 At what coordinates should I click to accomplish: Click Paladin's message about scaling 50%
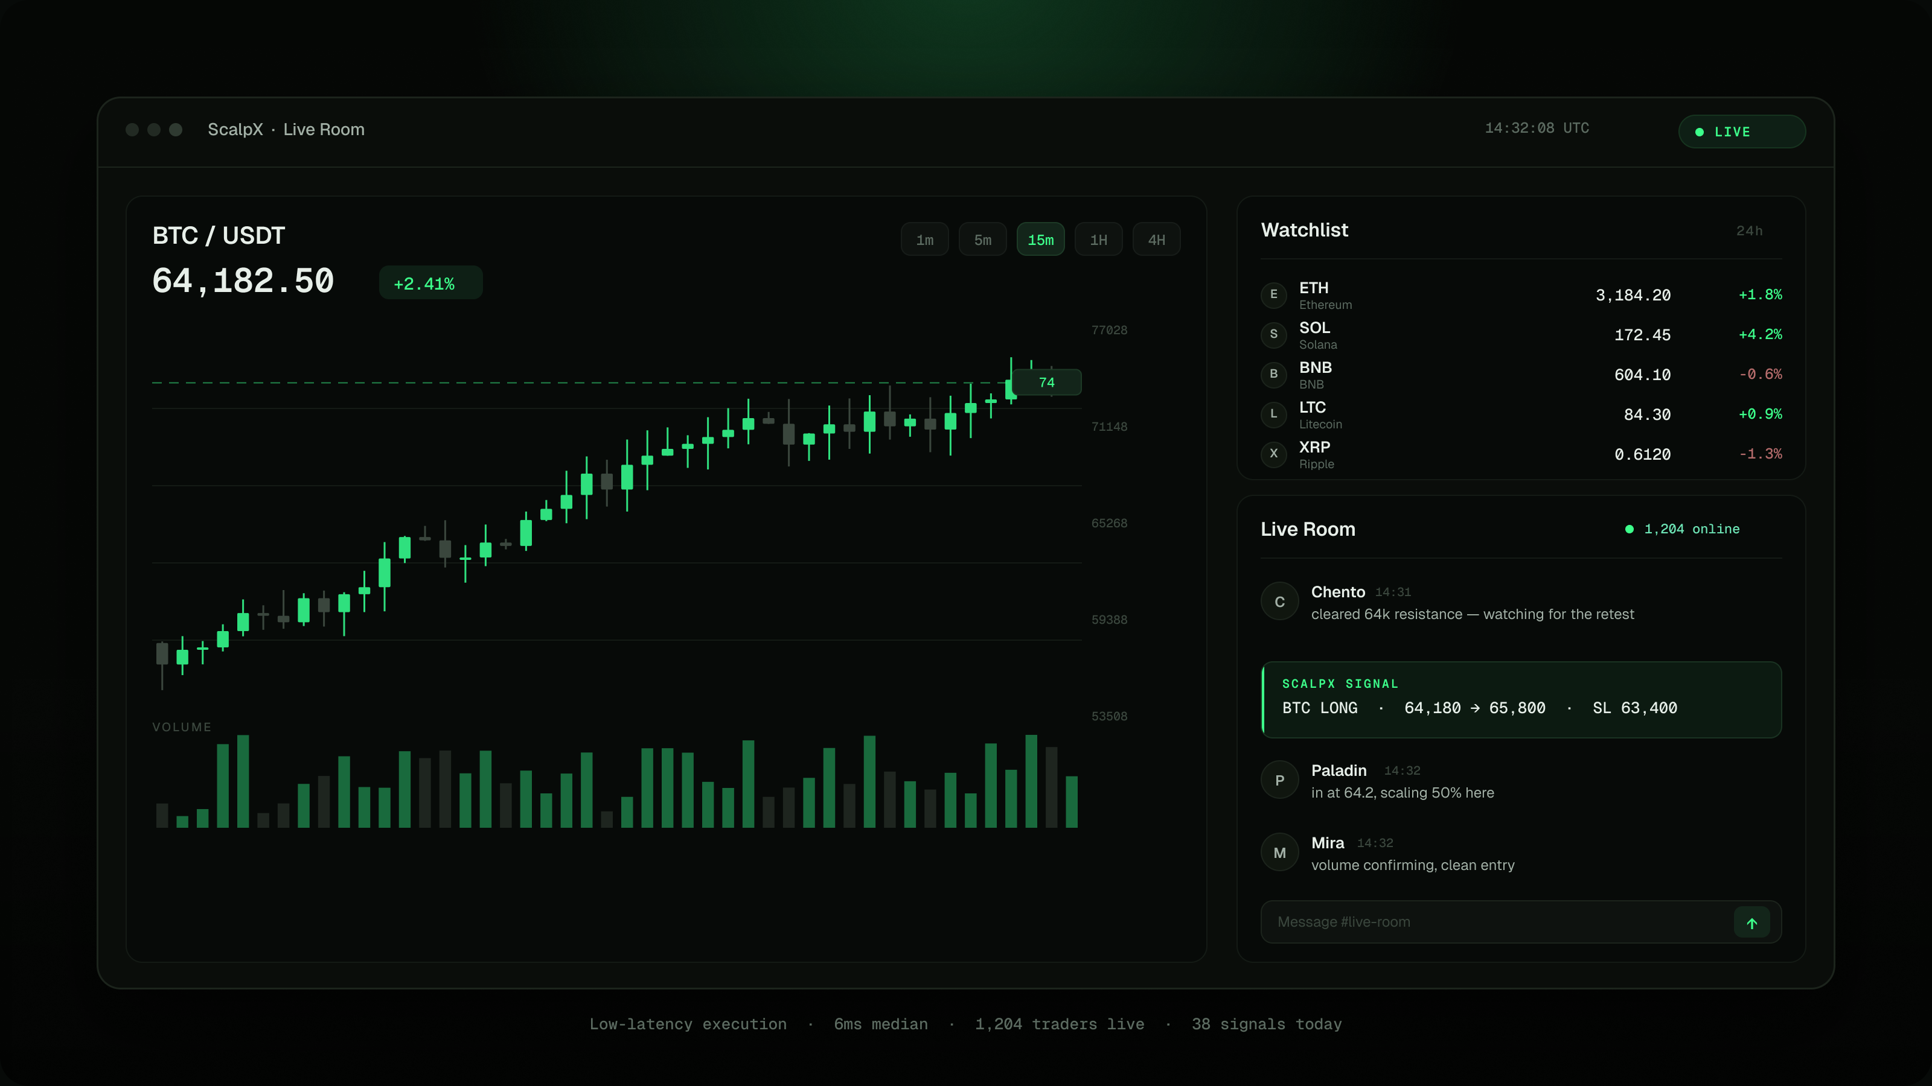click(x=1402, y=792)
